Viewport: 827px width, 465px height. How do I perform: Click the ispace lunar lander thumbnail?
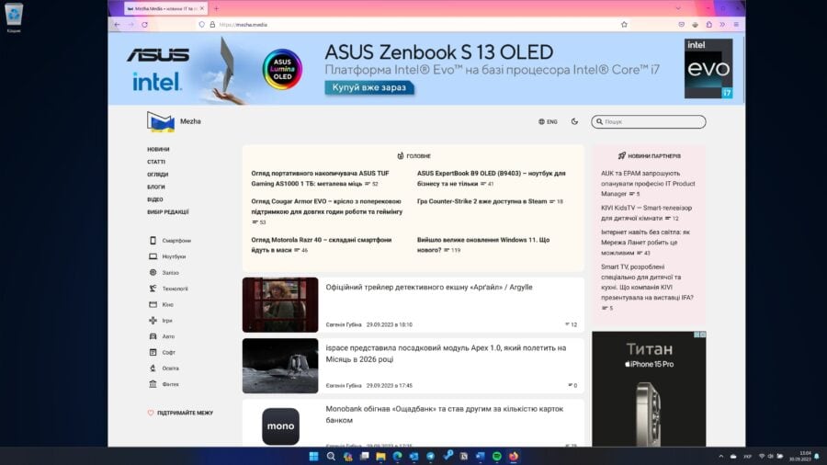tap(280, 366)
